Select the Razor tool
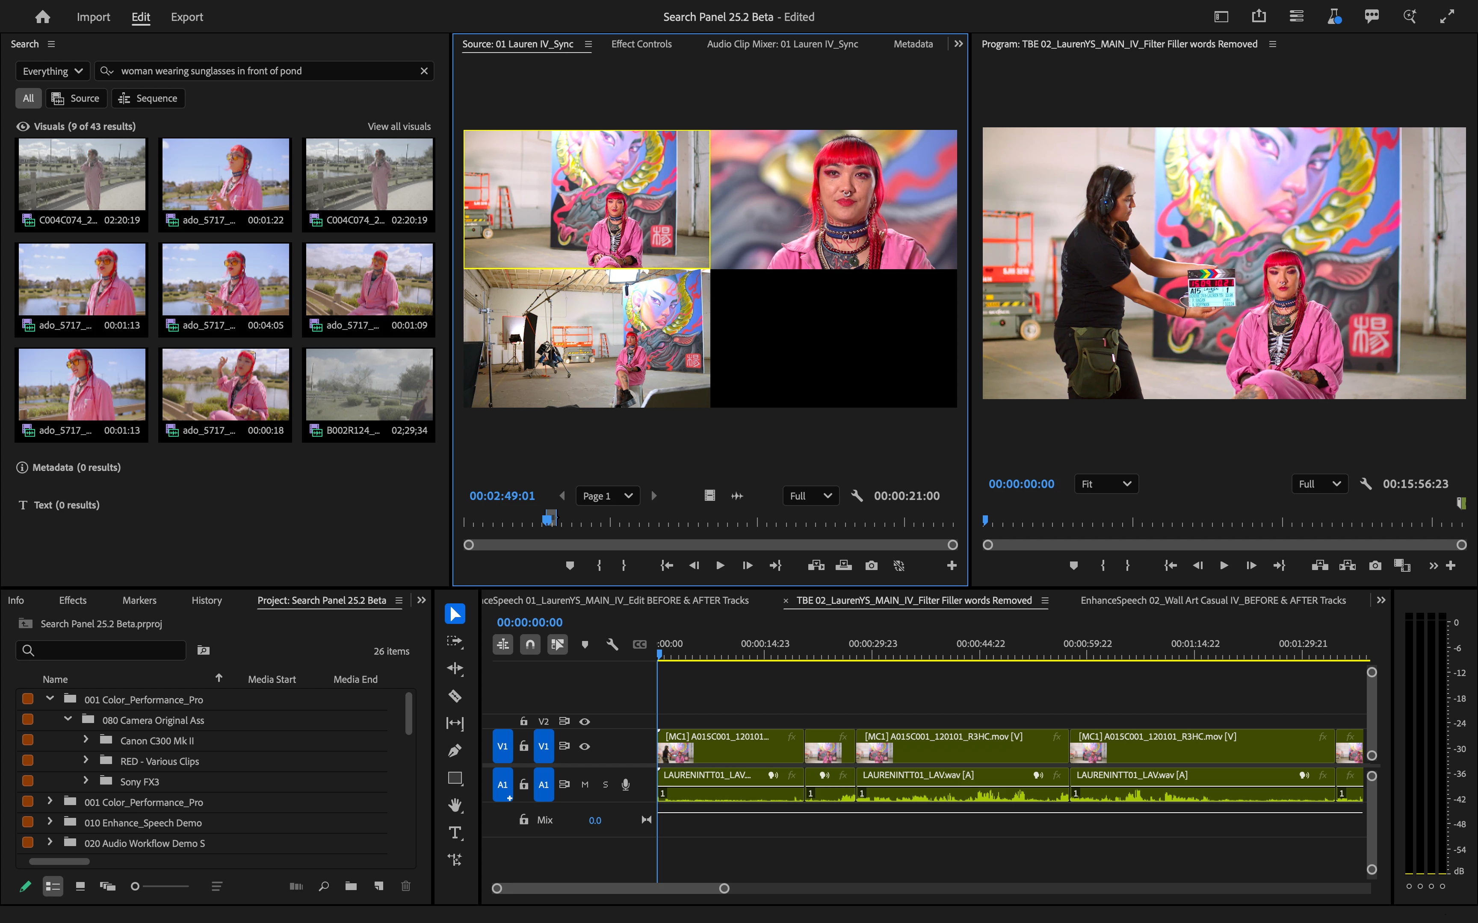This screenshot has width=1478, height=923. pyautogui.click(x=455, y=696)
